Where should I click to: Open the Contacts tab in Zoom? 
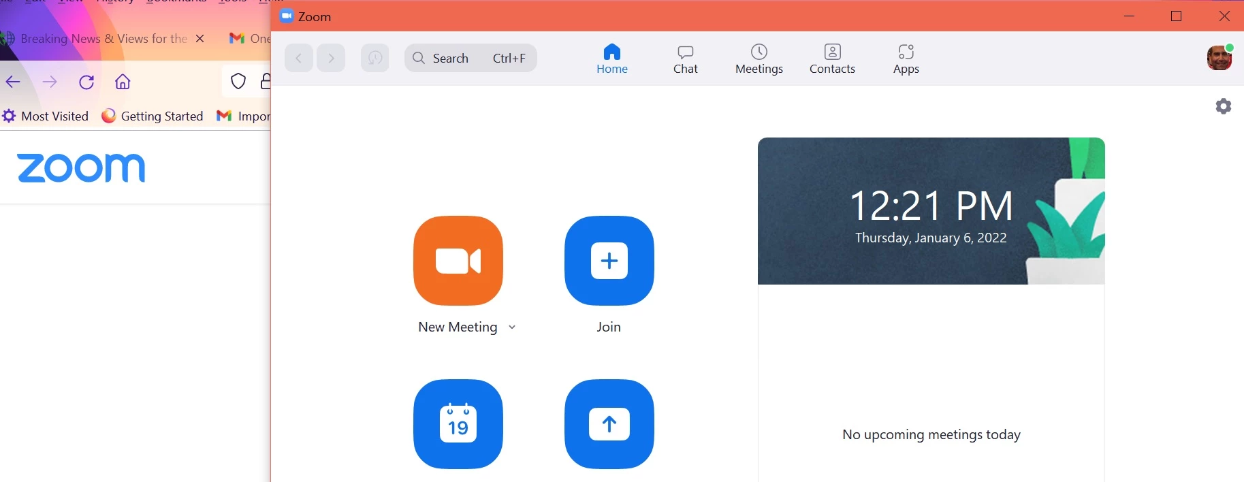click(832, 59)
